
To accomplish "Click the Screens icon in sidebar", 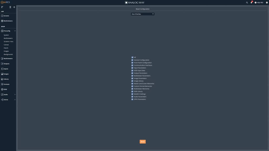I will point(2,16).
